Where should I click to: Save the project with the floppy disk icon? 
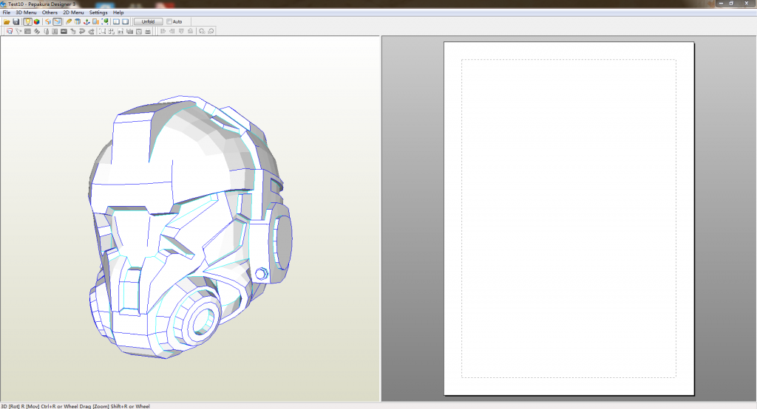pos(16,21)
